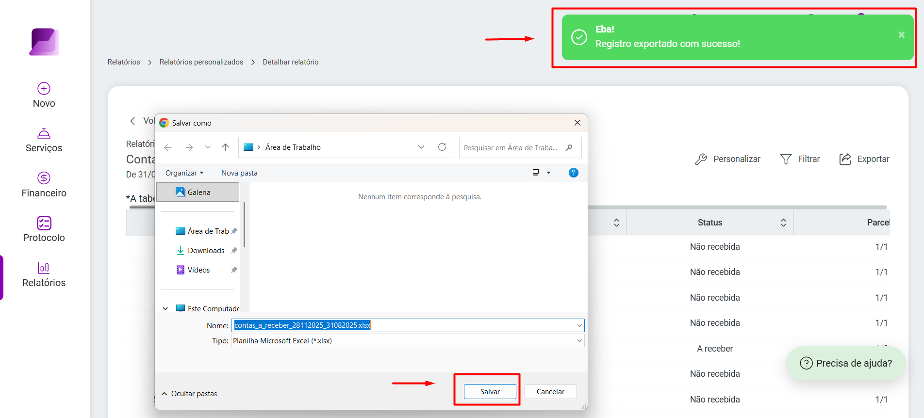Refresh the Área de Trabalho folder
Viewport: 924px width, 418px height.
442,147
